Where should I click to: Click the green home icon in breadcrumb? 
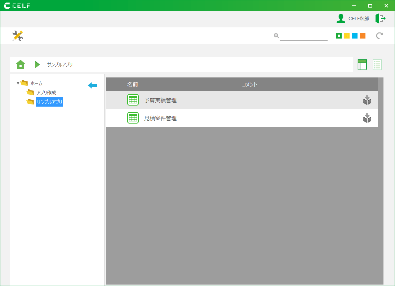[21, 64]
